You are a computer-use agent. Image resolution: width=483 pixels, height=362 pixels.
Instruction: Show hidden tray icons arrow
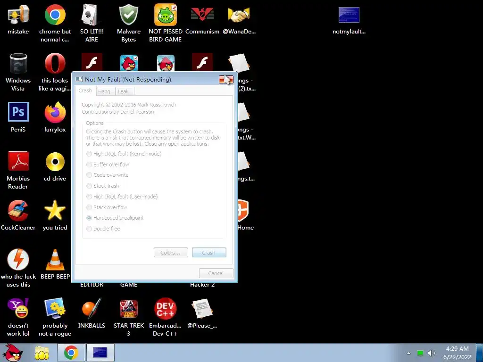coord(409,353)
